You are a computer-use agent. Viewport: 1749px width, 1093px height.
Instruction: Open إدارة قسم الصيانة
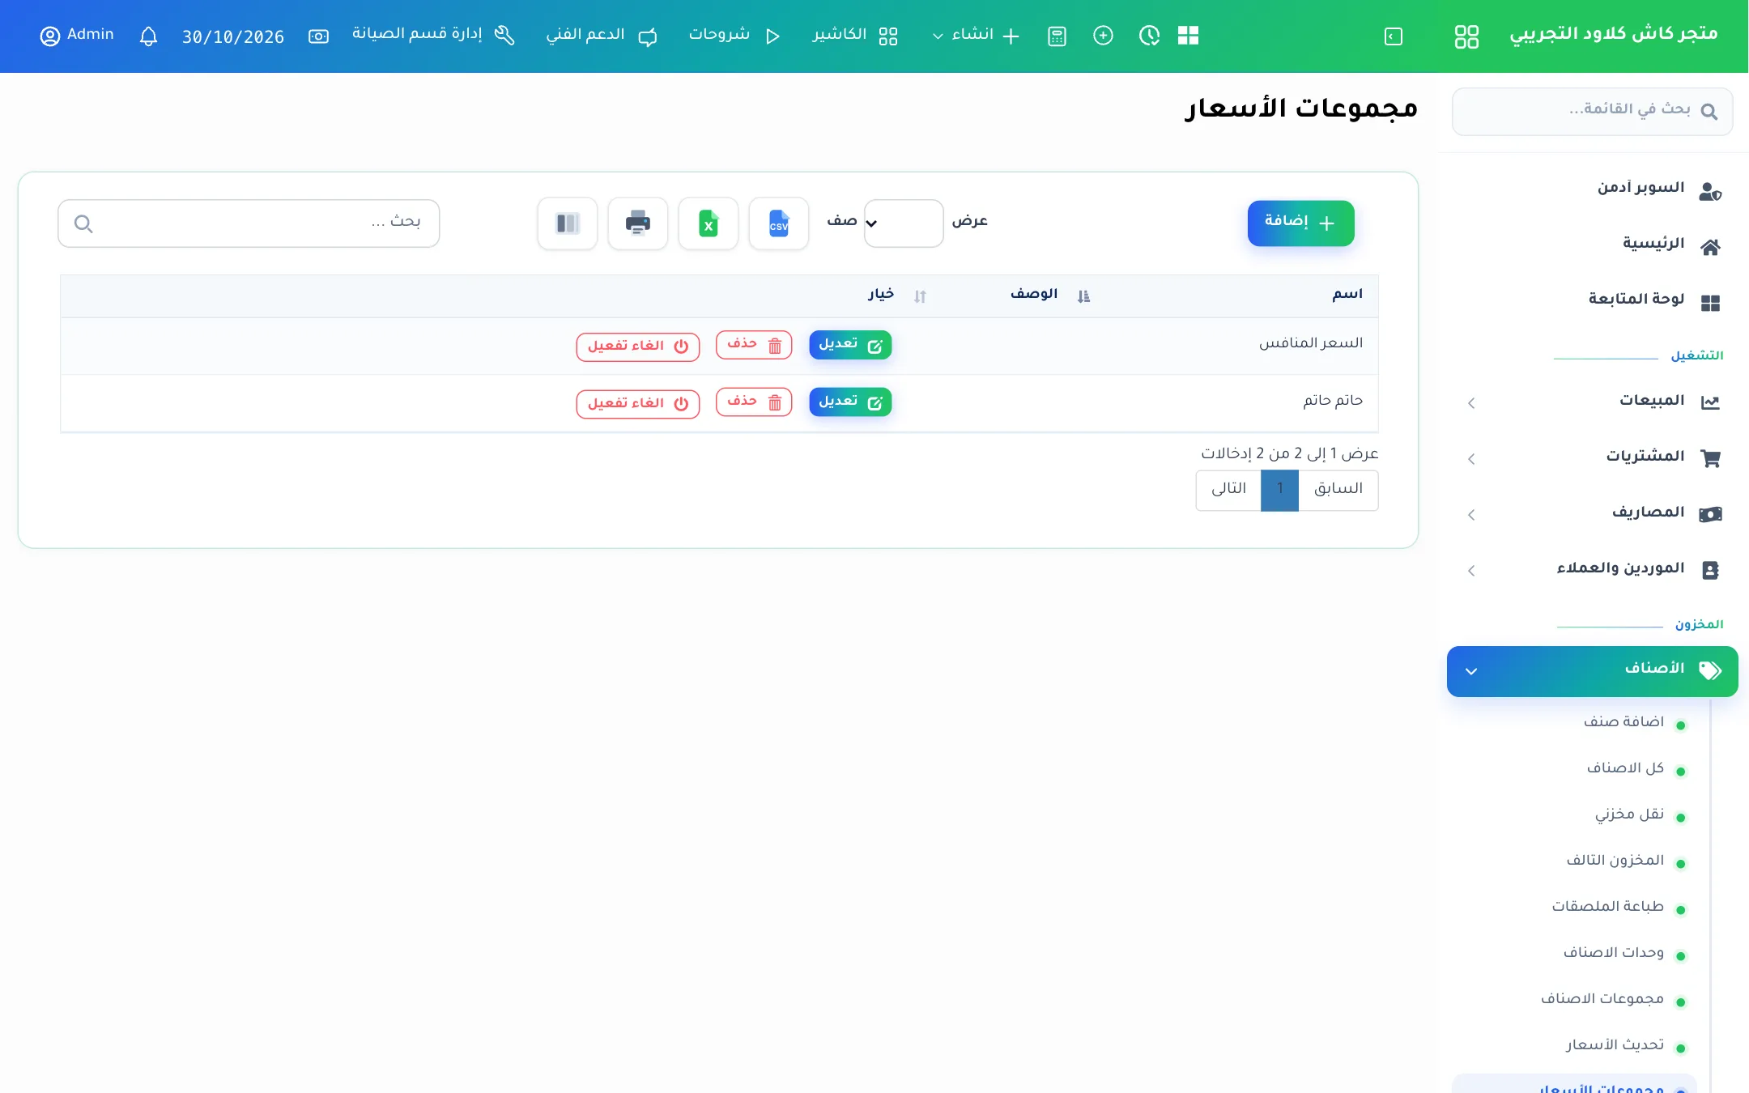click(x=433, y=35)
